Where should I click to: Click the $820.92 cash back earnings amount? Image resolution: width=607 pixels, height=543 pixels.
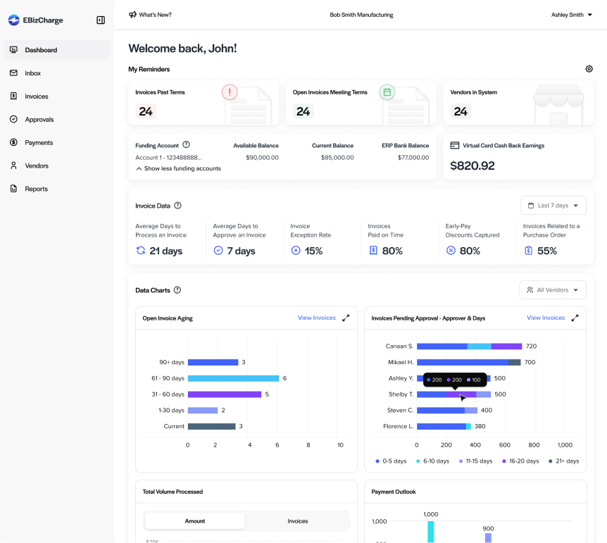473,166
